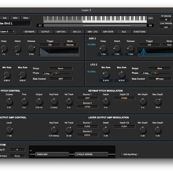The width and height of the screenshot is (173, 173).
Task: Click the Keymap Pitch Modulation Depth knob
Action: 106,102
